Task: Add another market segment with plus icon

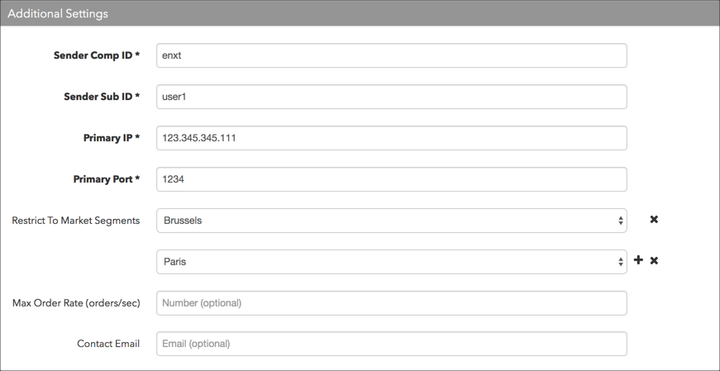Action: click(x=638, y=260)
